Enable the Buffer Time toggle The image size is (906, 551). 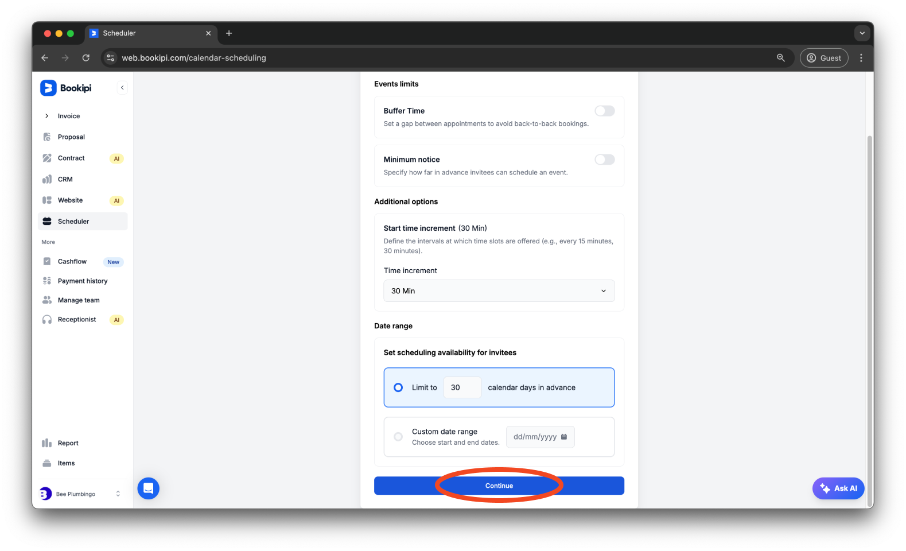pyautogui.click(x=604, y=111)
